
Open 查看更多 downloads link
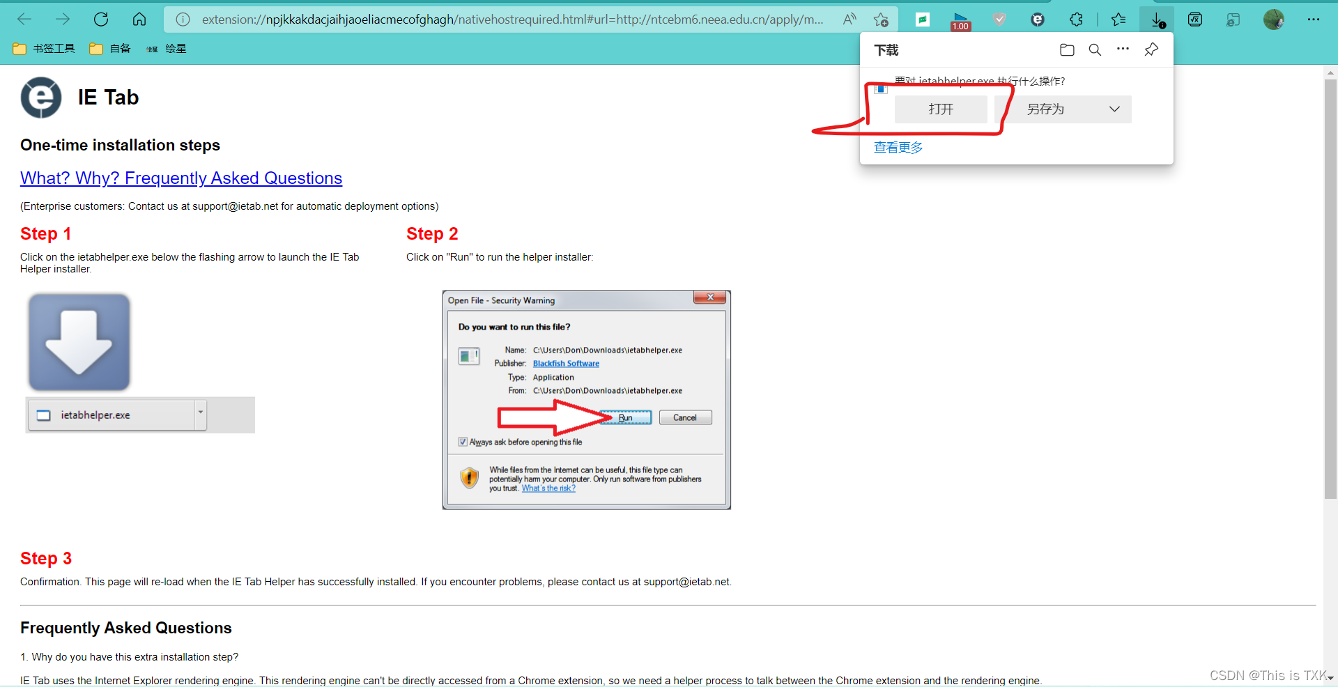(898, 148)
